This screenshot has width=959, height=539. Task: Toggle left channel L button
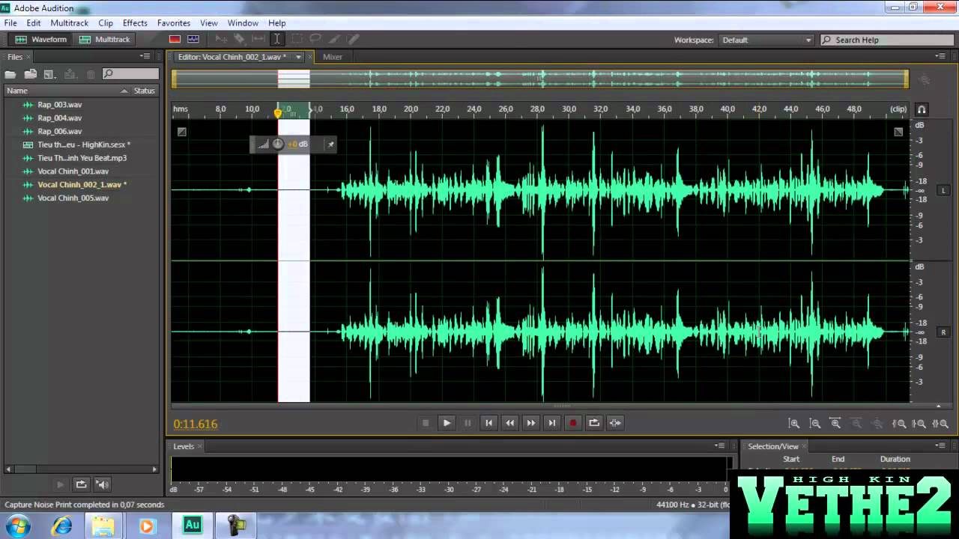click(943, 190)
